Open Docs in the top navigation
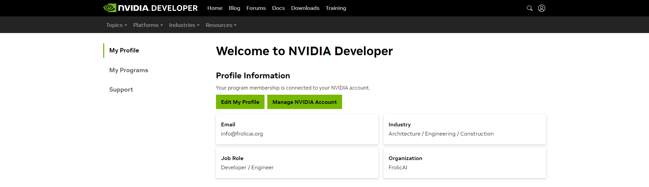Image resolution: width=649 pixels, height=187 pixels. click(x=278, y=8)
